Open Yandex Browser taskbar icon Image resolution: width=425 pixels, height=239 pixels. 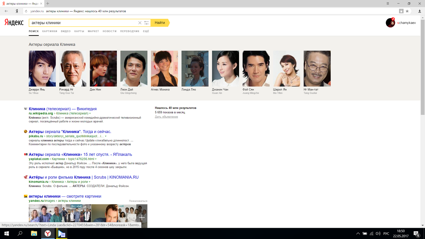(x=48, y=234)
